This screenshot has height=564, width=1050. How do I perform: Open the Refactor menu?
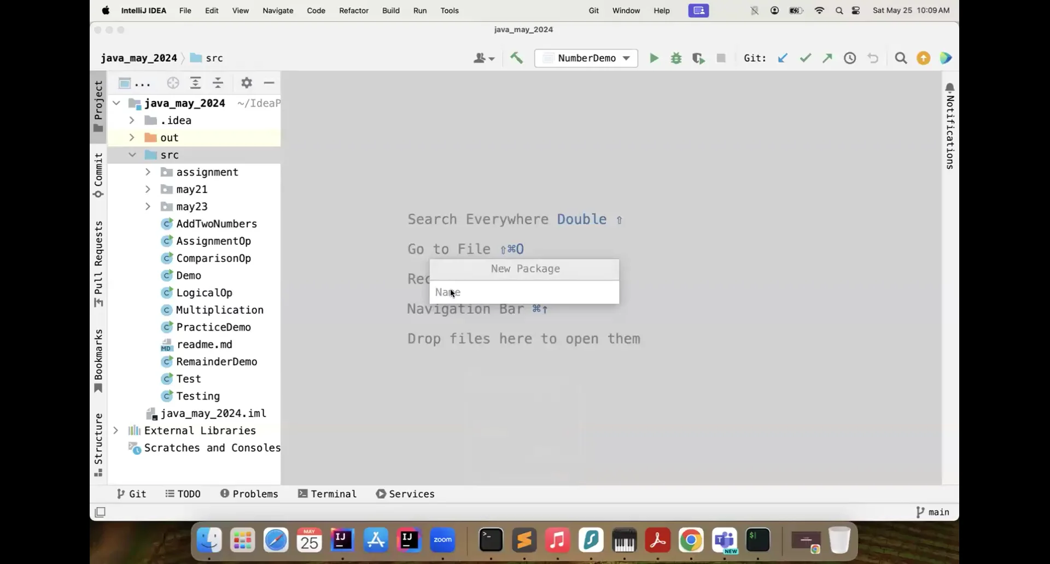[353, 10]
